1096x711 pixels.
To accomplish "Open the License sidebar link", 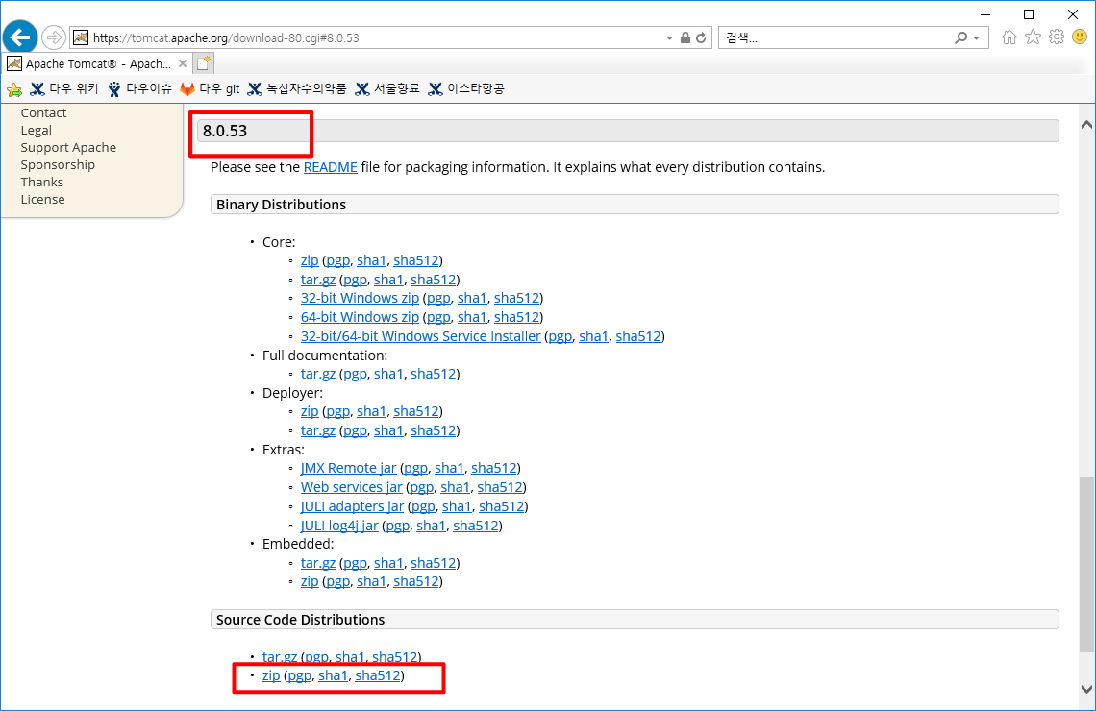I will pos(42,199).
